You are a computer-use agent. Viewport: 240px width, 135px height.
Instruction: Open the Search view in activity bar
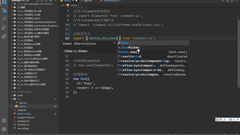tap(4, 19)
